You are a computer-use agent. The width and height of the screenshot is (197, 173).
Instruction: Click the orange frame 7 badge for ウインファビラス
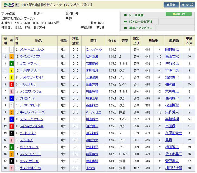tap(11, 56)
